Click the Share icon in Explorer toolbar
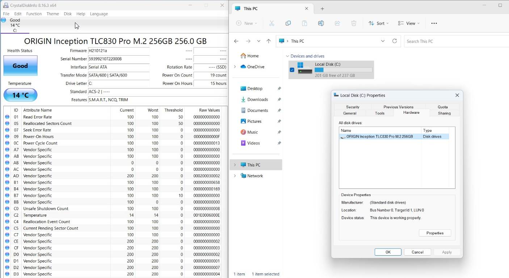The width and height of the screenshot is (509, 278). point(337,23)
